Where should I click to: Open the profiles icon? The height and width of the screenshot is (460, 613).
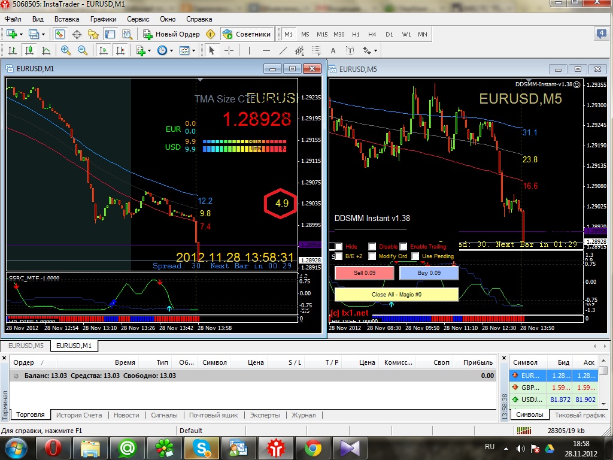point(34,34)
